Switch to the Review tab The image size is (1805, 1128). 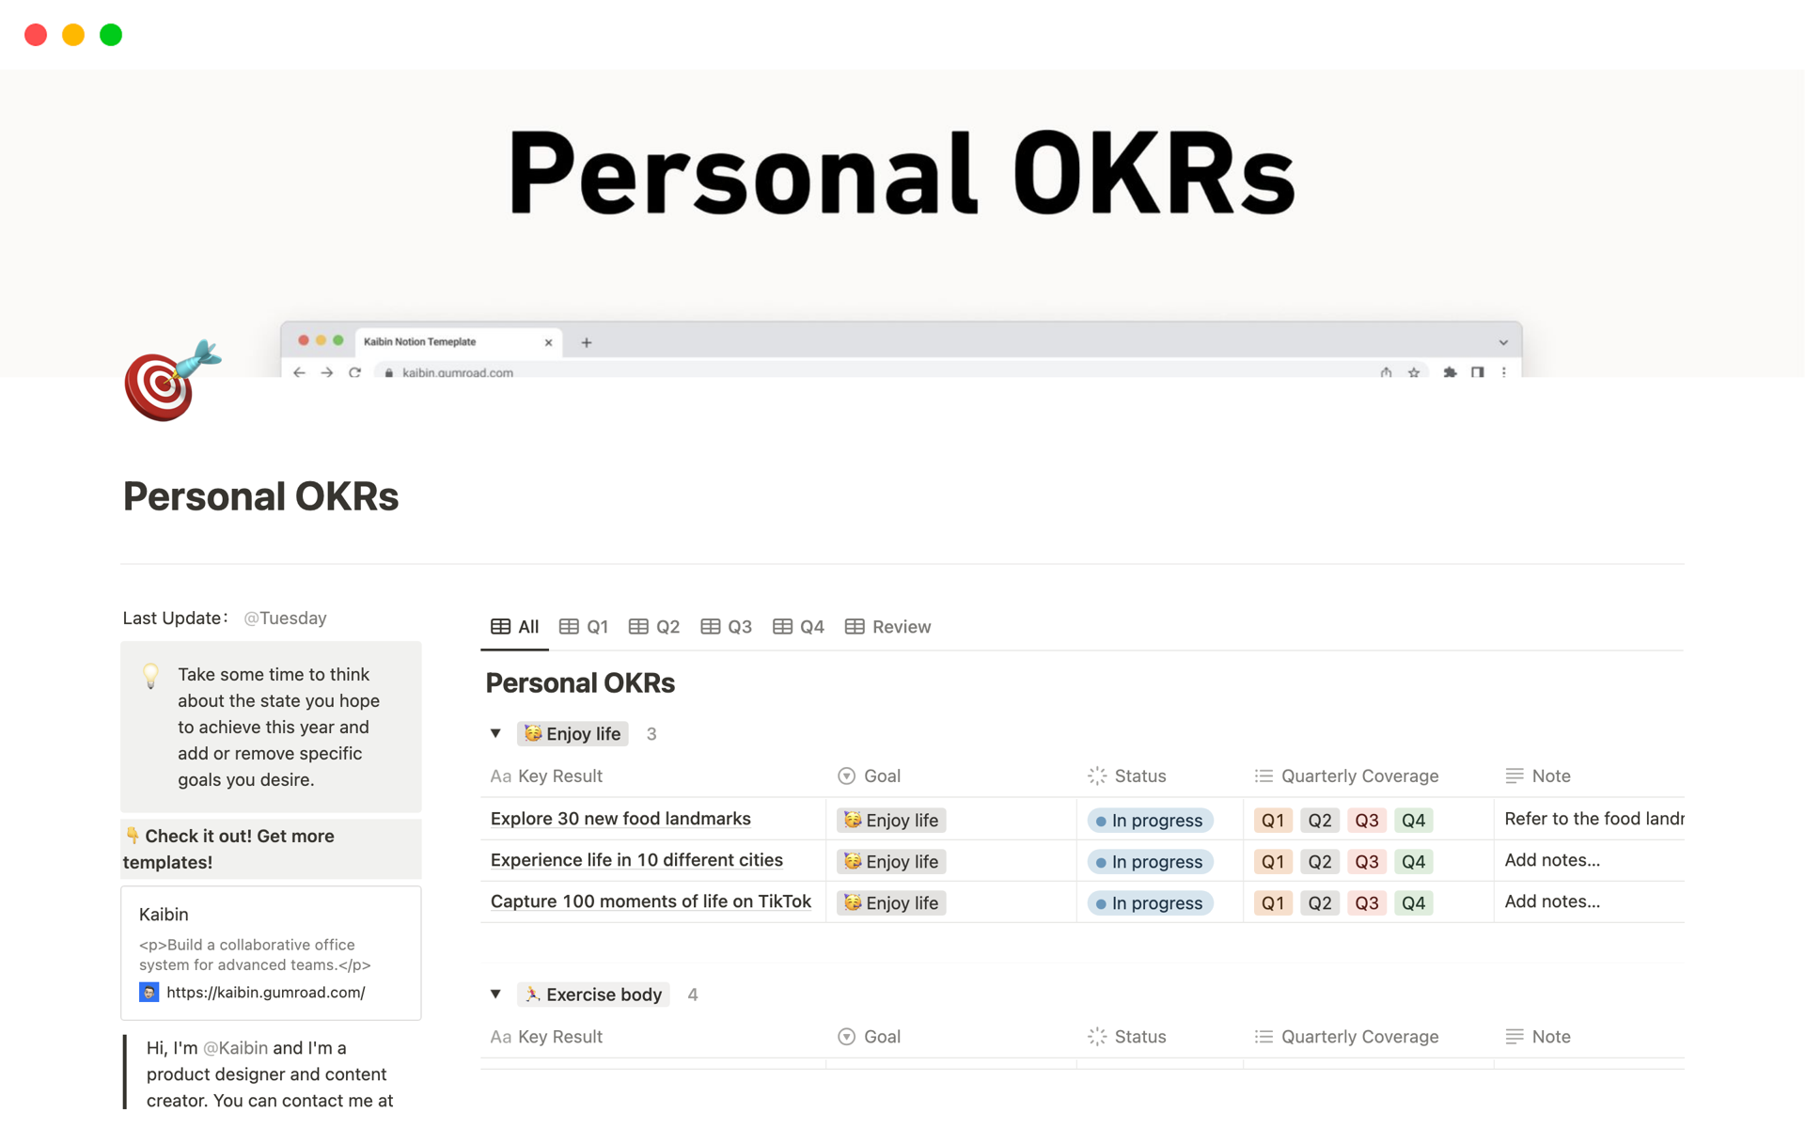(x=901, y=626)
